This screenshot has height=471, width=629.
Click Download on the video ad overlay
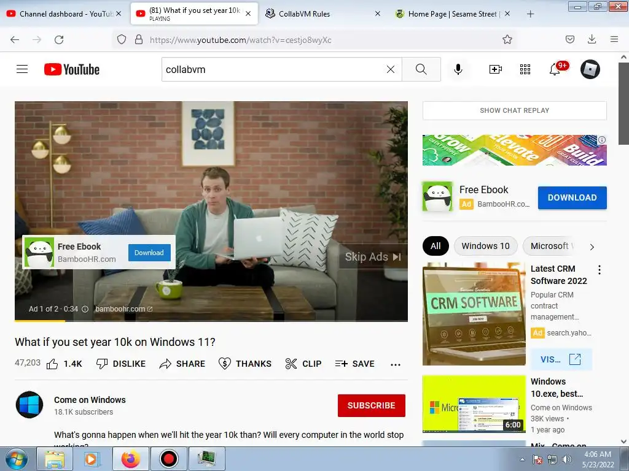pyautogui.click(x=149, y=253)
